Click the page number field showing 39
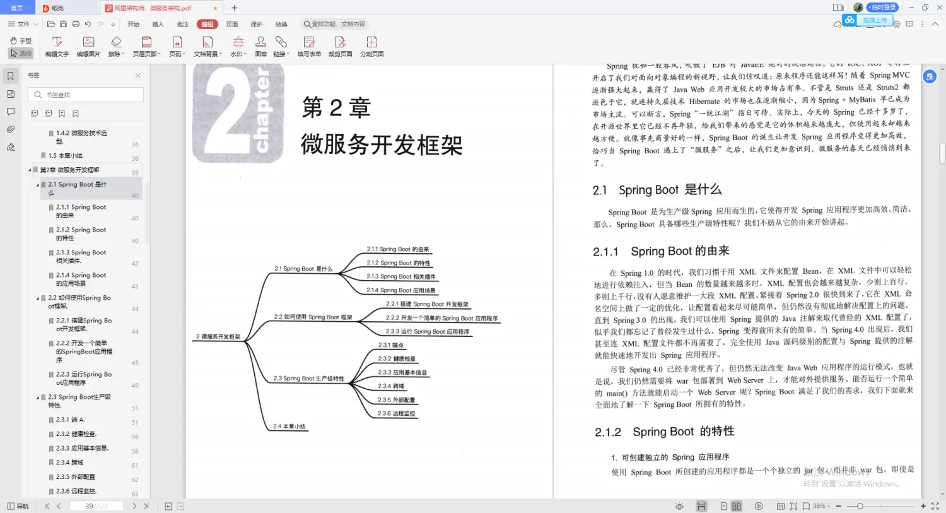The height and width of the screenshot is (513, 946). [x=96, y=506]
